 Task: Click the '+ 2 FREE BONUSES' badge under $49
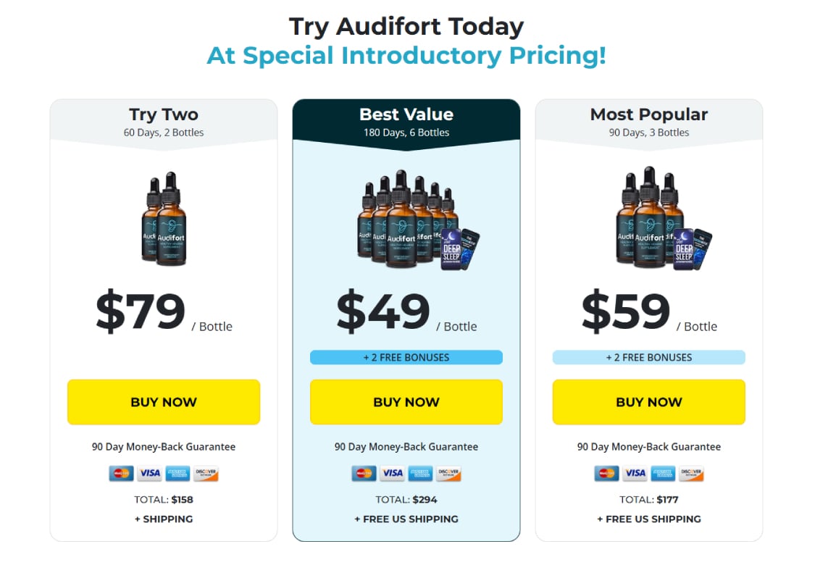[x=406, y=356]
